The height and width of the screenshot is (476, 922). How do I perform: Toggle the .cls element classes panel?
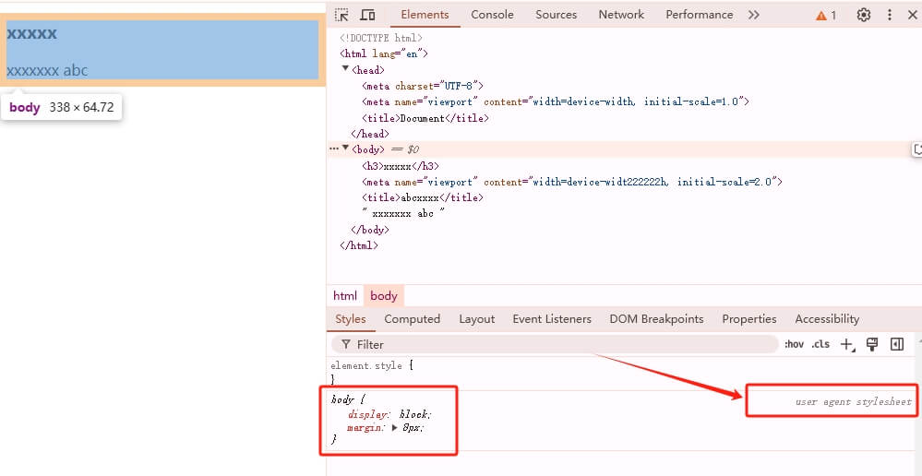coord(820,344)
